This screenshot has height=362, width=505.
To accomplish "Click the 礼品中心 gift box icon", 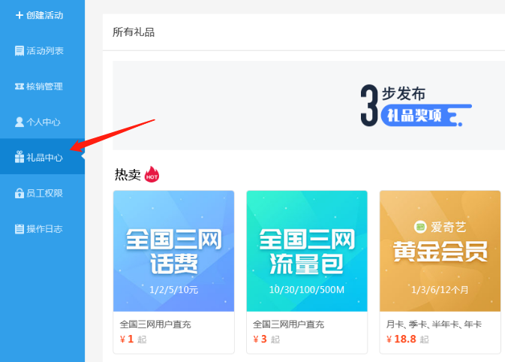I will [x=20, y=157].
